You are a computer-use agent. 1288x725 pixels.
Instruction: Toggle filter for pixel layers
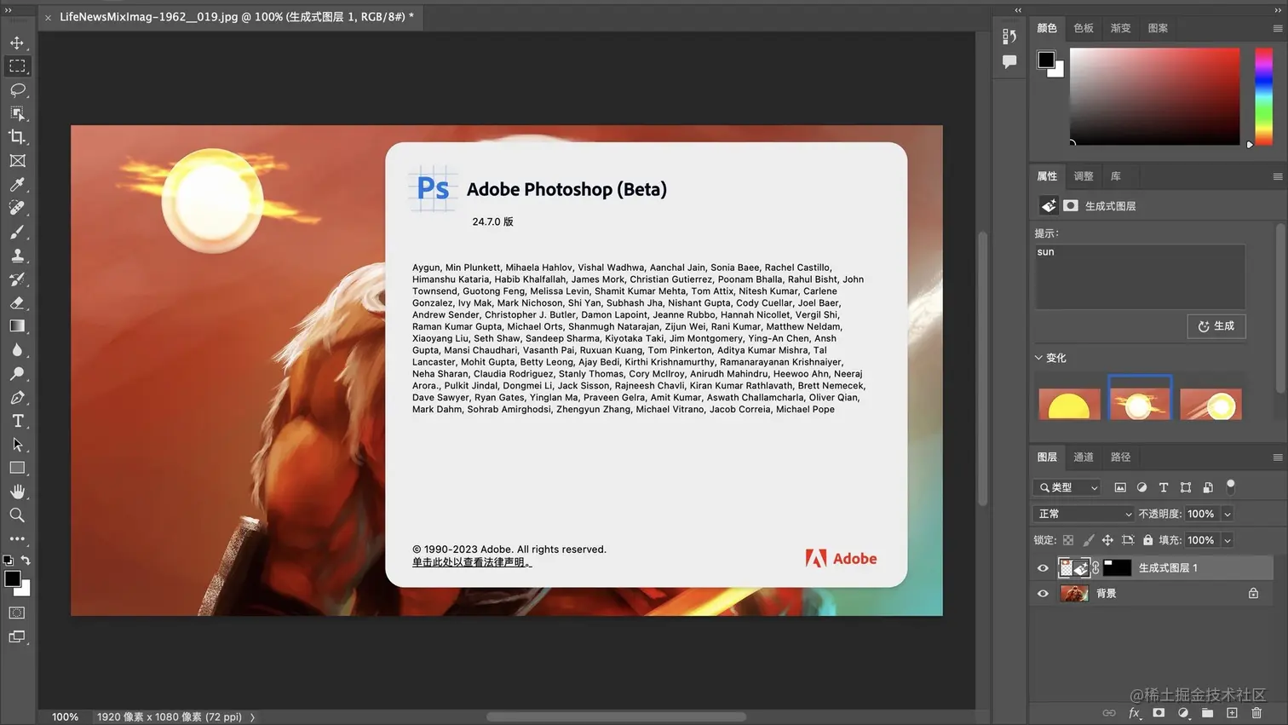click(1120, 487)
